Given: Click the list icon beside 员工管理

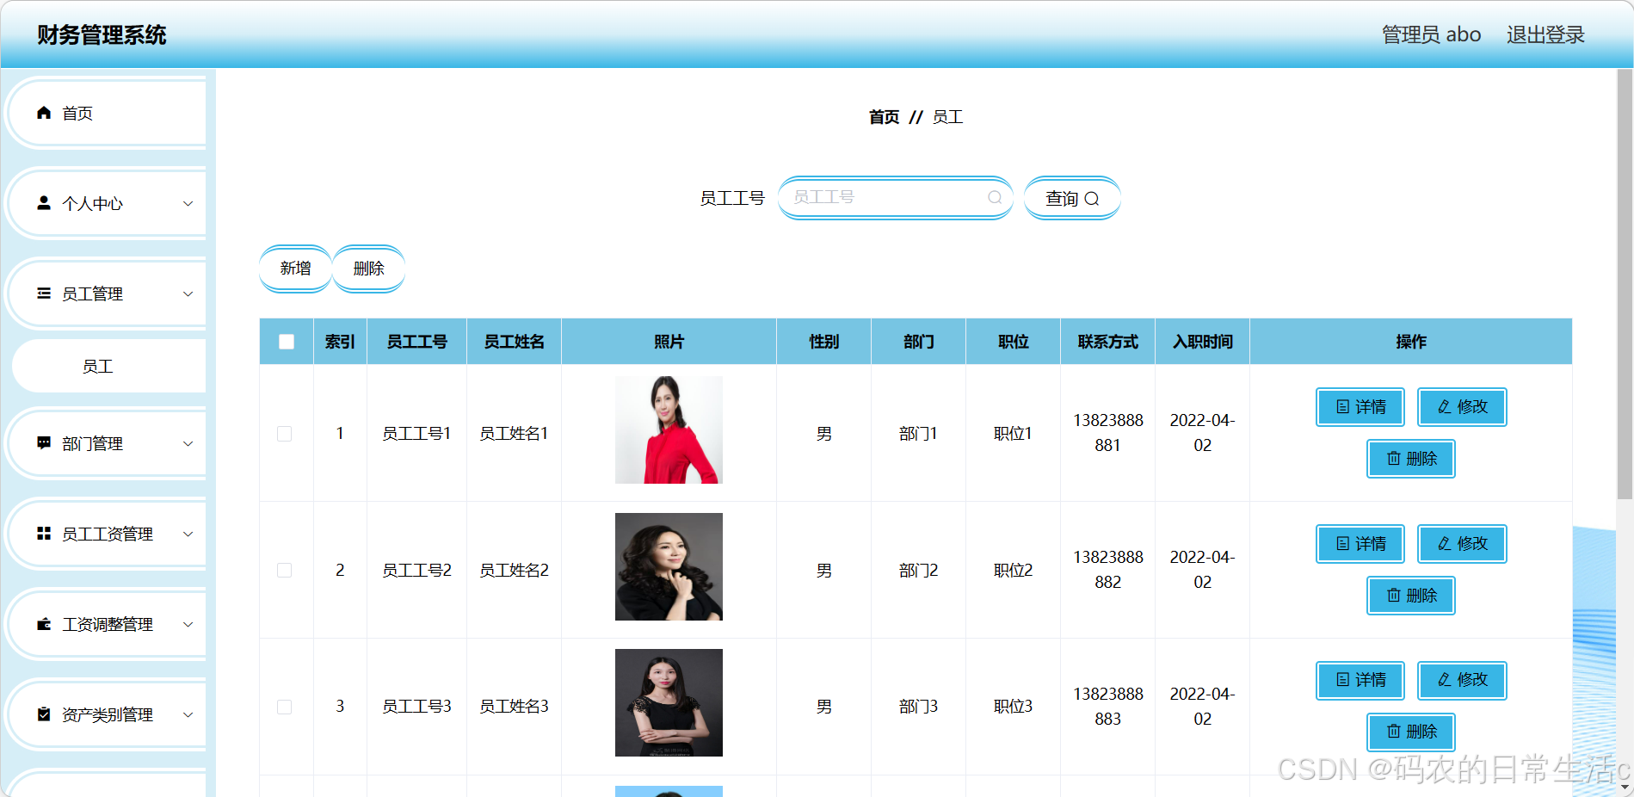Looking at the screenshot, I should [x=43, y=293].
